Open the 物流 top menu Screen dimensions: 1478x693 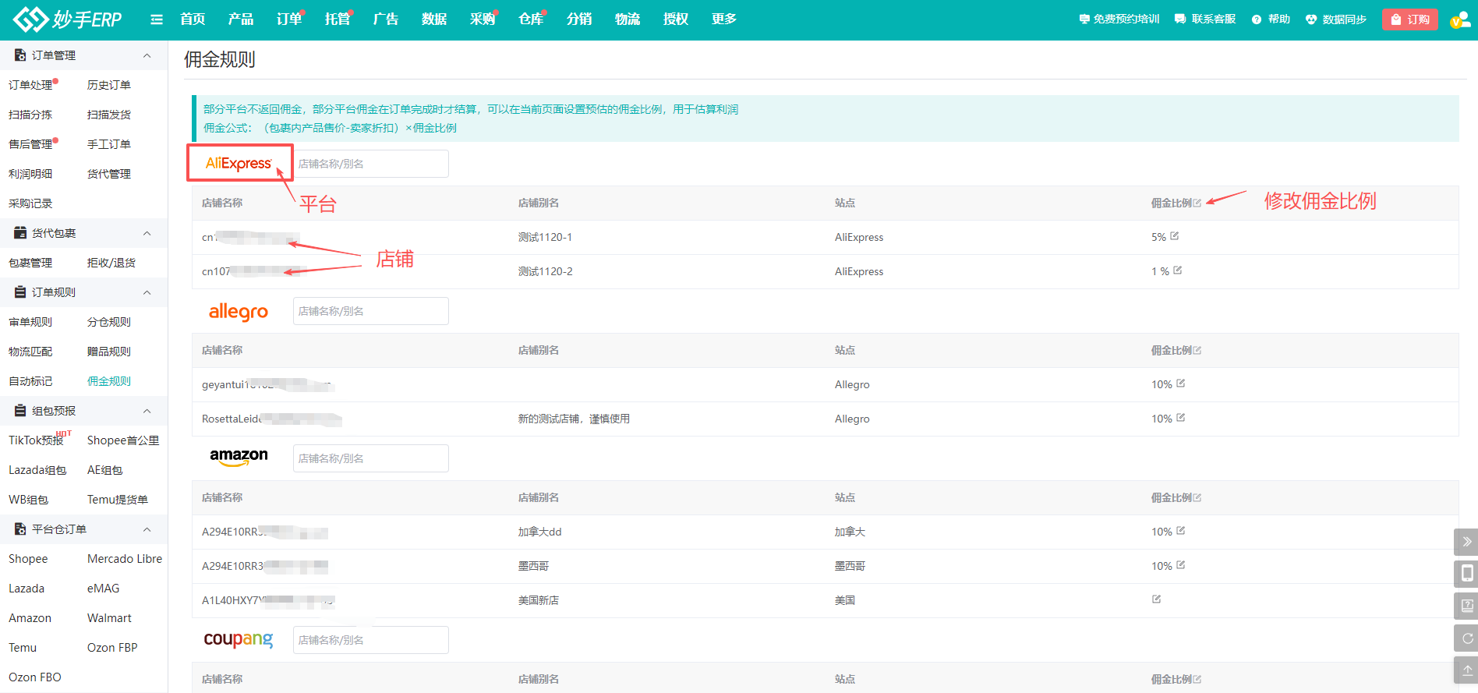click(x=628, y=19)
